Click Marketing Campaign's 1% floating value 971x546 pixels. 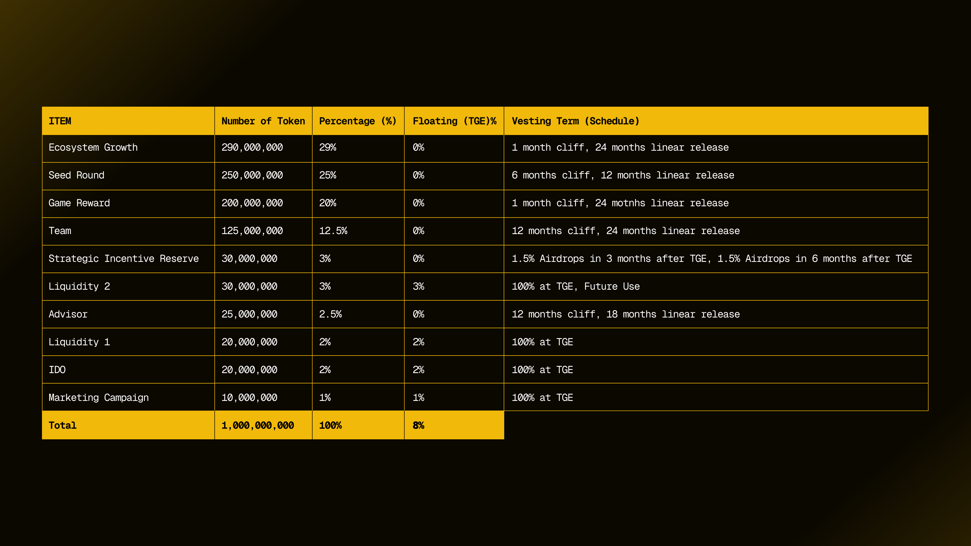(418, 398)
